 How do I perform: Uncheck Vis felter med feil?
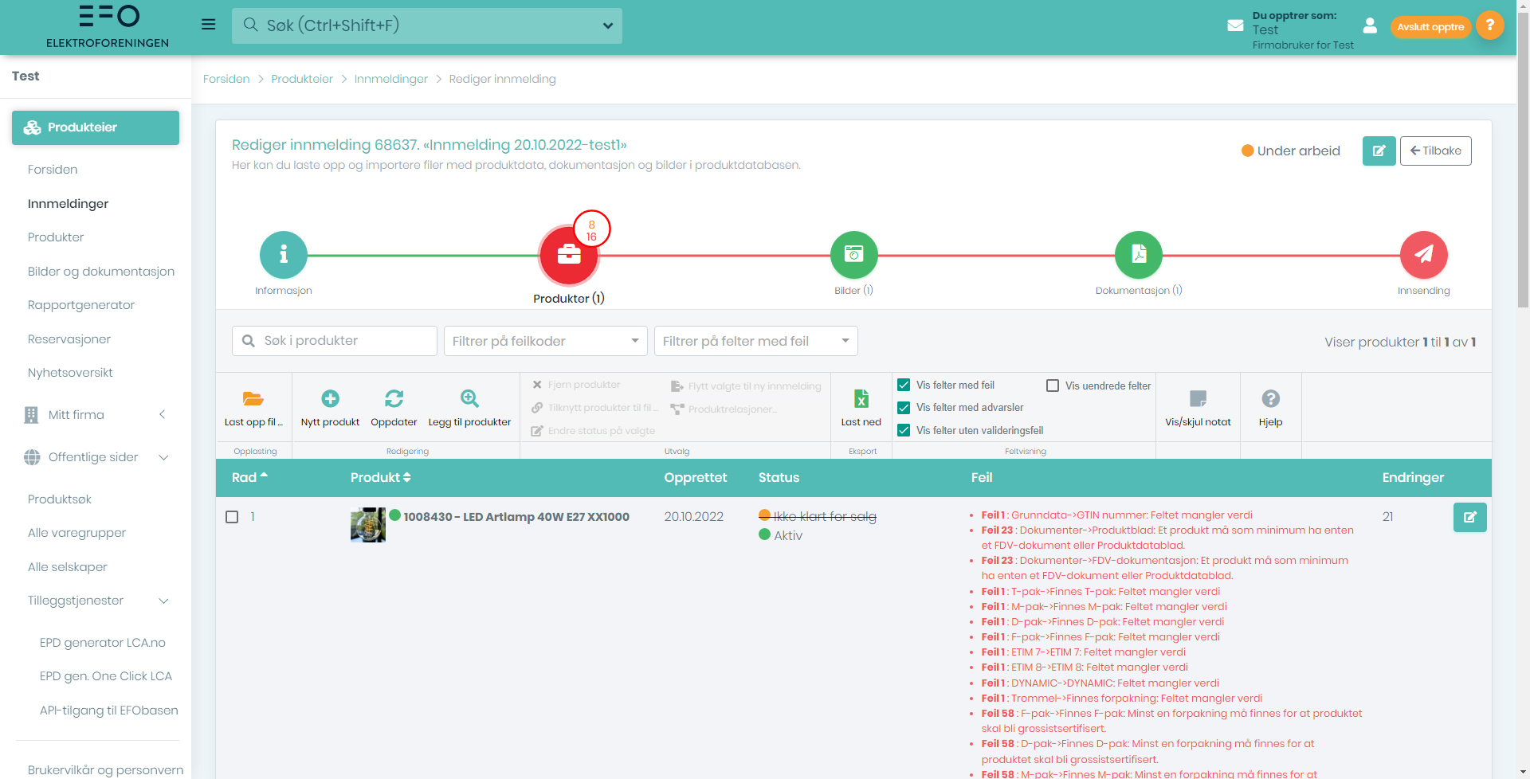tap(904, 386)
